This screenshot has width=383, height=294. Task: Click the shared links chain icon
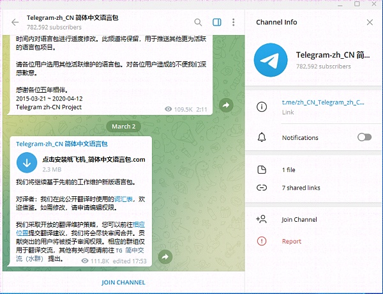pos(262,188)
